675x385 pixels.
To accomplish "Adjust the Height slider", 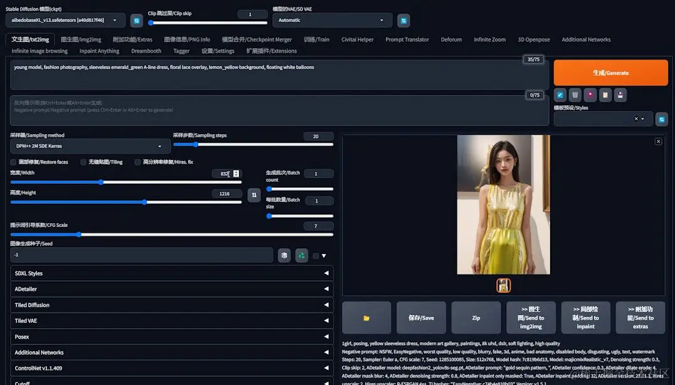I will coord(125,202).
